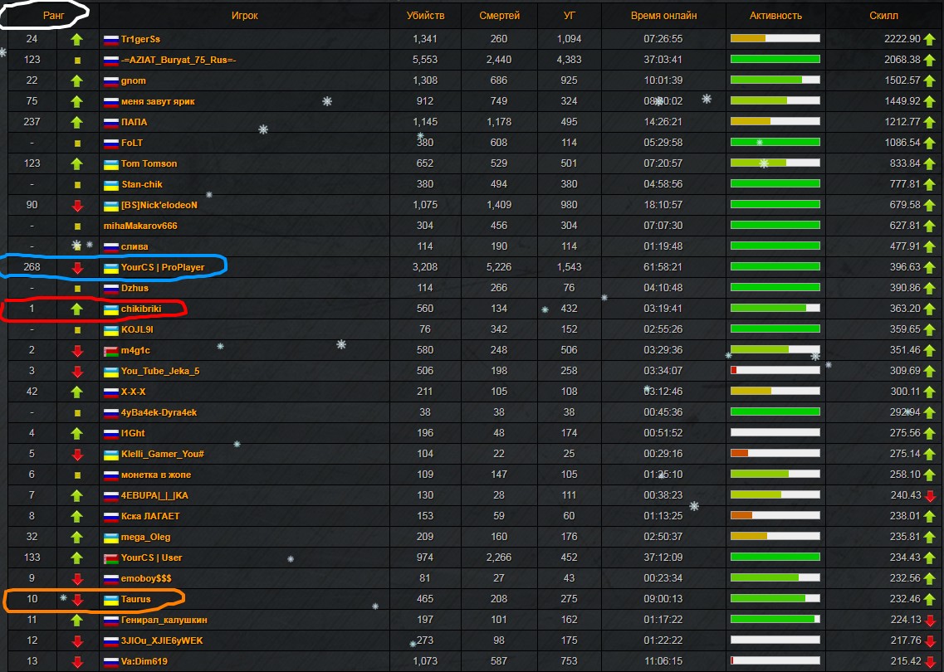The image size is (944, 672).
Task: Click the red skill arrow in Va:Dim619 row
Action: click(929, 661)
